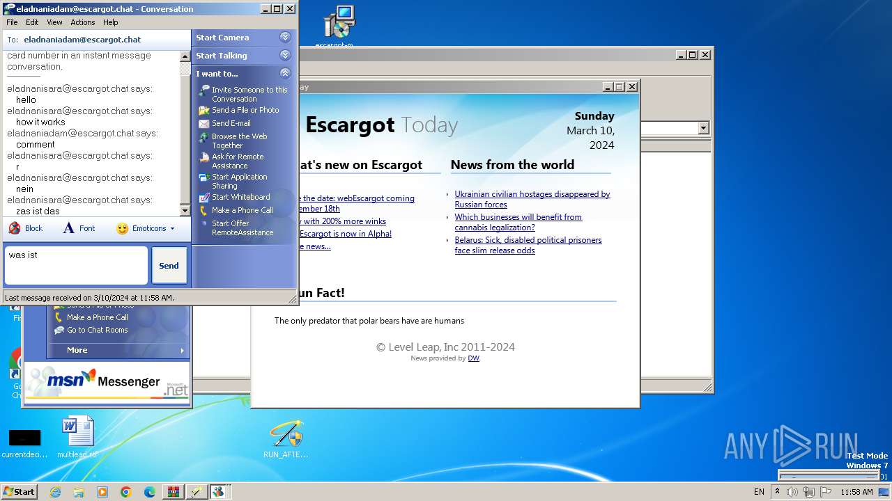Screen dimensions: 892x501
Task: Open the Help menu
Action: 111,22
